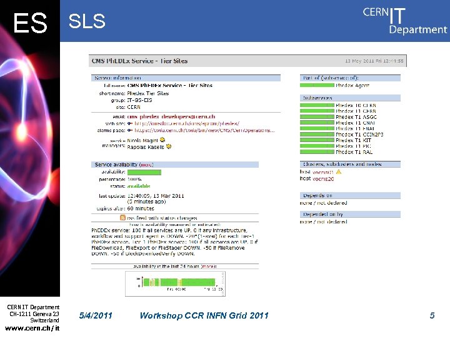
Task: Click short name value Phedex Tier Sites
Action: 147,93
